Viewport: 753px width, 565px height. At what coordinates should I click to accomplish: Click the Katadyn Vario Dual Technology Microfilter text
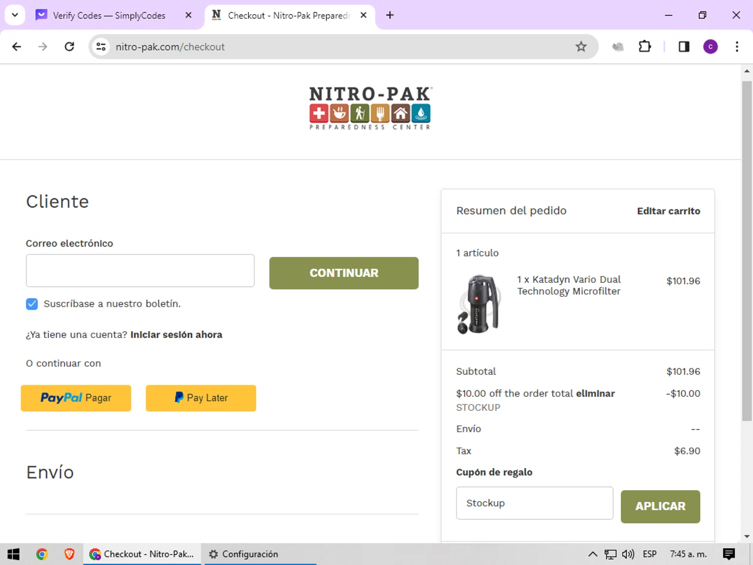click(569, 285)
